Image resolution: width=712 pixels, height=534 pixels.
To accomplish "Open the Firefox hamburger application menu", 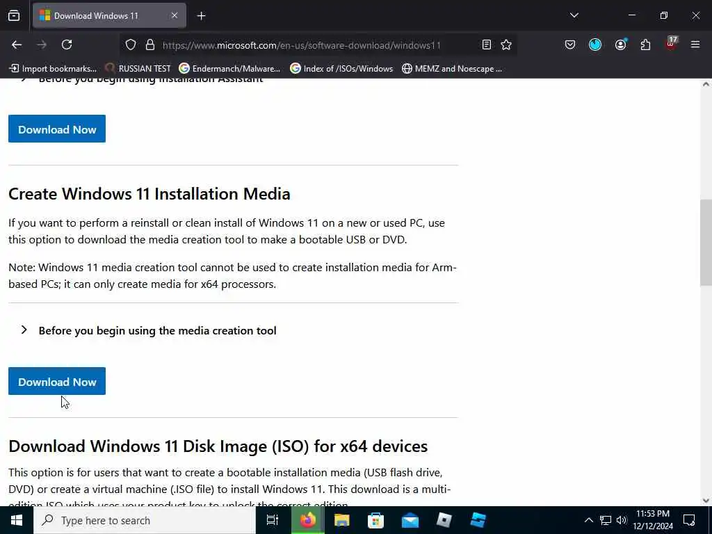I will [695, 44].
